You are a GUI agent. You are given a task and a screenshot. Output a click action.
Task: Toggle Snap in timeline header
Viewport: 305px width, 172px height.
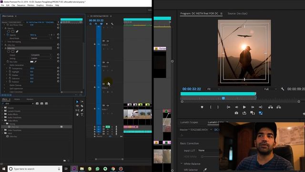[x=96, y=24]
